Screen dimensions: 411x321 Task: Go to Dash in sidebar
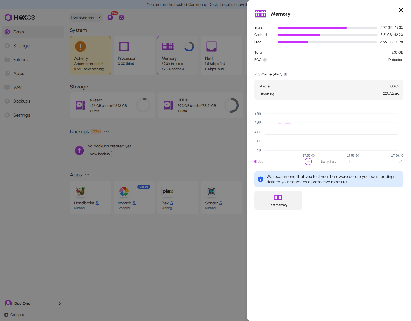pos(33,32)
